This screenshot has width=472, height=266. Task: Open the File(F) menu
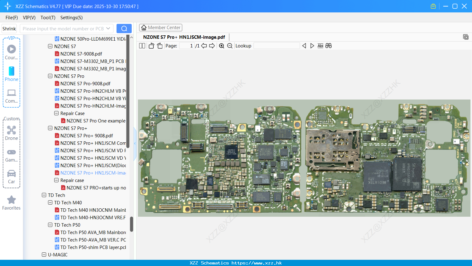(12, 18)
